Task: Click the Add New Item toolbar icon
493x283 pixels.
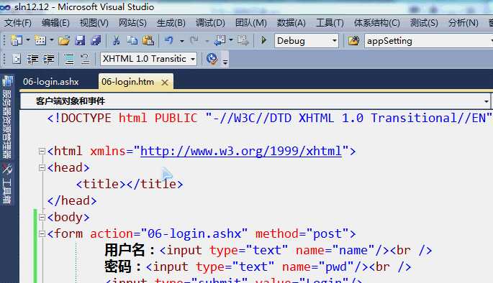Action: [40, 40]
